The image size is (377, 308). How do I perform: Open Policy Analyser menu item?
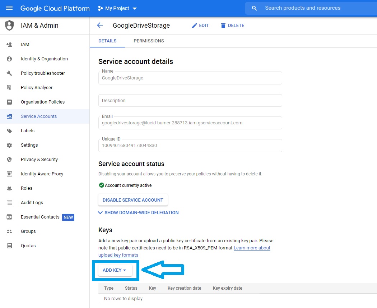tap(45, 88)
